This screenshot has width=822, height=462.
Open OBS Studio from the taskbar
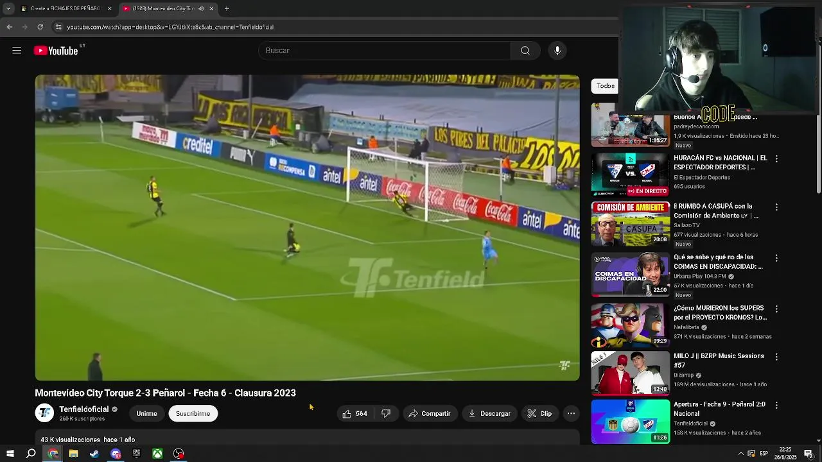(179, 454)
